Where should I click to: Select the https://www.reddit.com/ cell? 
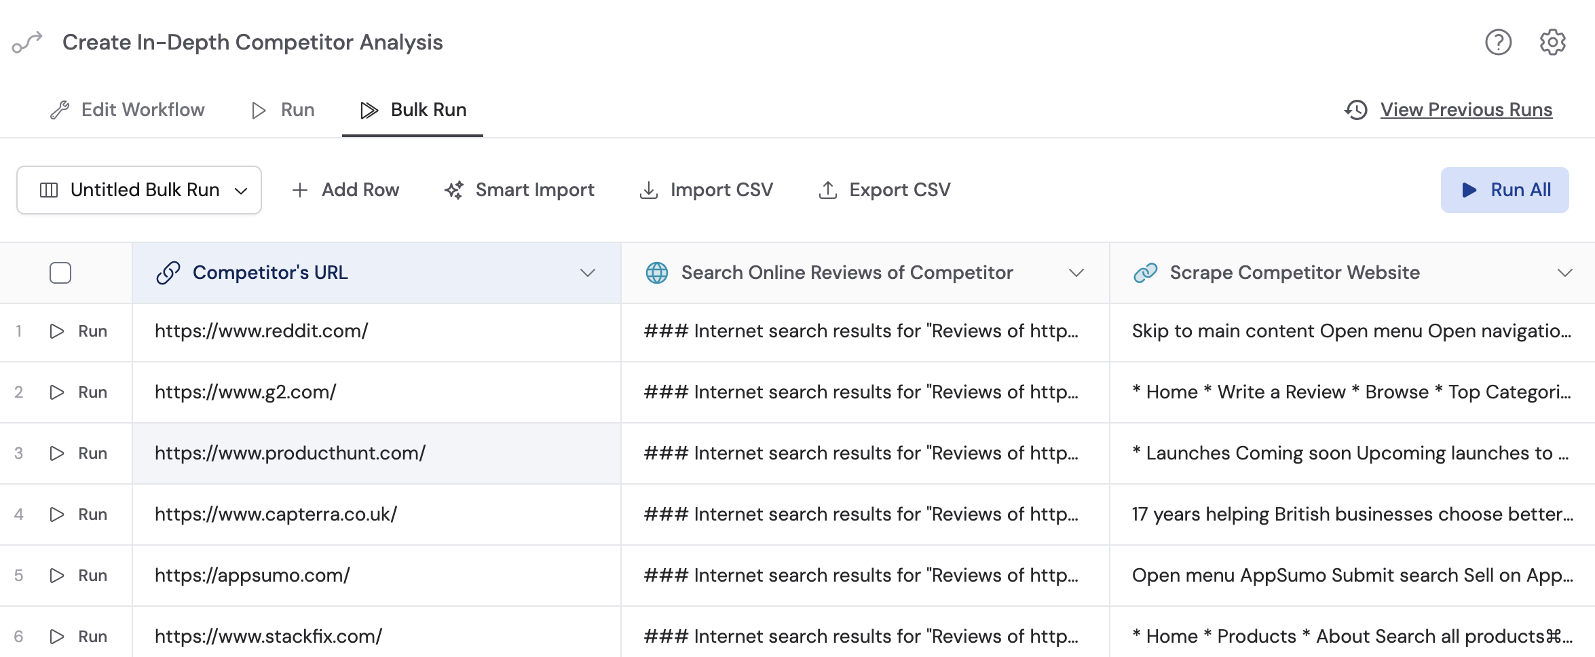(377, 331)
